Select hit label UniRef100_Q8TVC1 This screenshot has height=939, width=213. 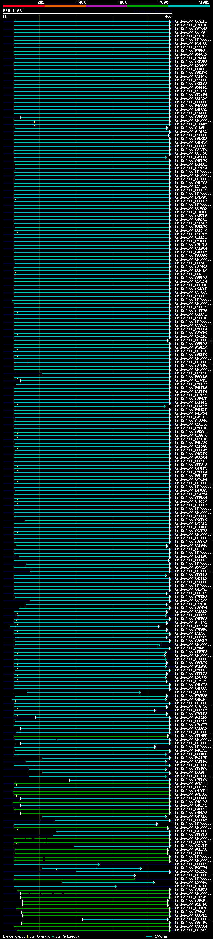tap(191, 930)
